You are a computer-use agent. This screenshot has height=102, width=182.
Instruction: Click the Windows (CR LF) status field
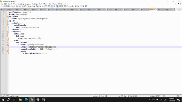tap(155, 96)
